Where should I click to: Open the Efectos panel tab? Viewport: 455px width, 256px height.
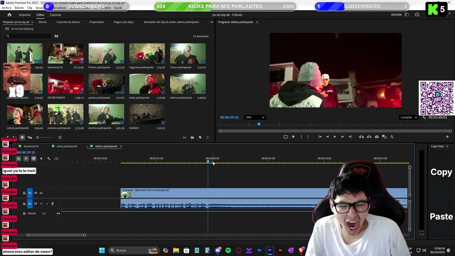pos(43,22)
